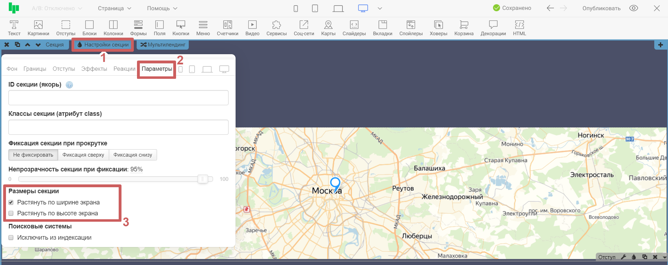
Task: Check Исключить из индексации option
Action: coord(11,238)
